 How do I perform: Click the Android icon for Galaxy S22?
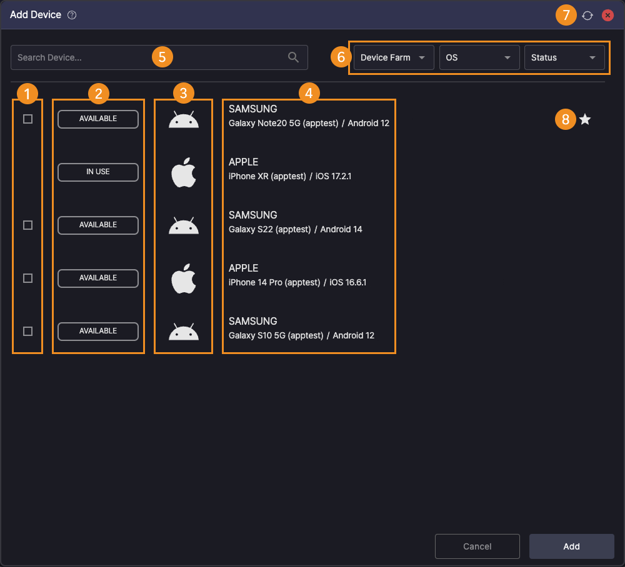(x=184, y=226)
